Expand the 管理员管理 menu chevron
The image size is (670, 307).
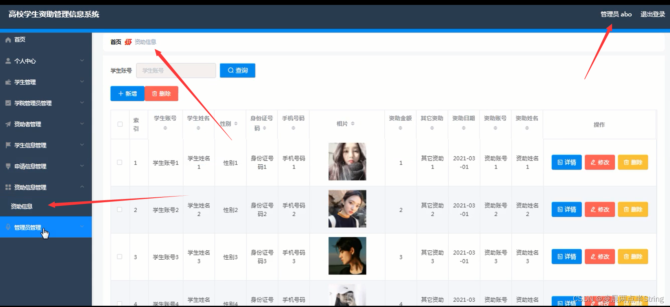pyautogui.click(x=82, y=227)
